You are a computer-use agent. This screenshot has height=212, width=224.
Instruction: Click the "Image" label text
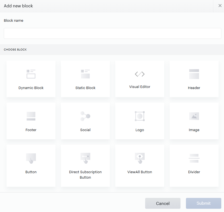click(194, 130)
